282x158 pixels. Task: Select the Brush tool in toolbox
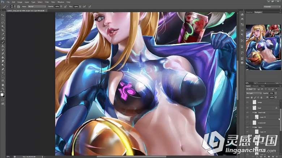click(x=3, y=42)
